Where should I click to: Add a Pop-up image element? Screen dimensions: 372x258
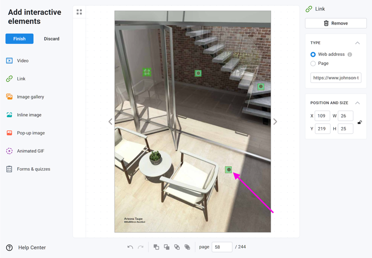click(26, 133)
